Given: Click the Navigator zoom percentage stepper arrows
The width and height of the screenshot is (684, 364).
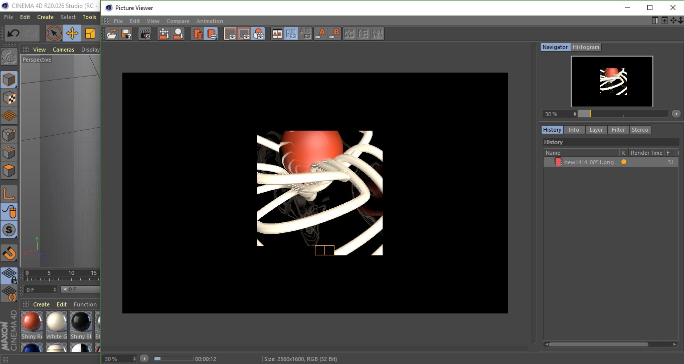Looking at the screenshot, I should 575,114.
